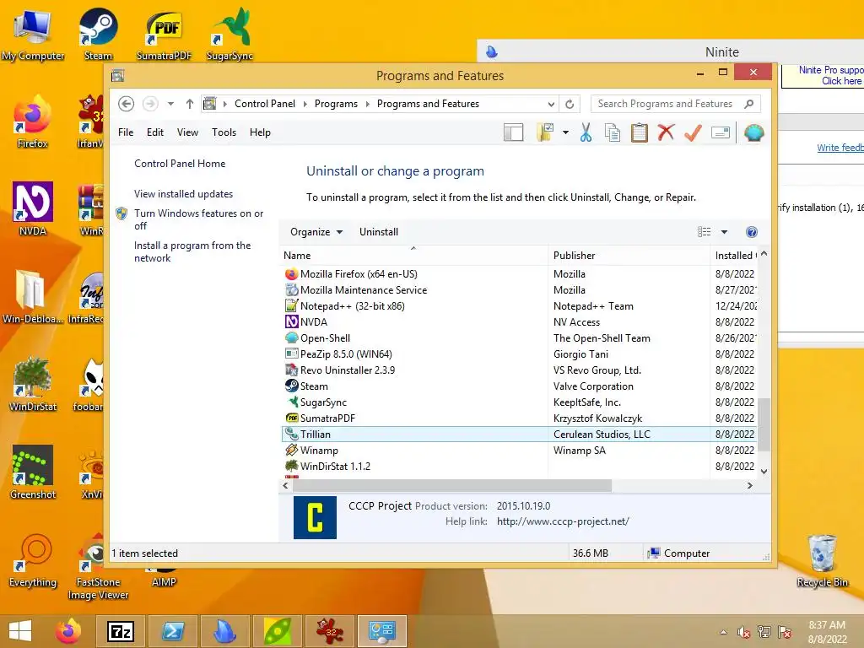The image size is (864, 648).
Task: Click the Rename toolbar icon
Action: [x=721, y=132]
